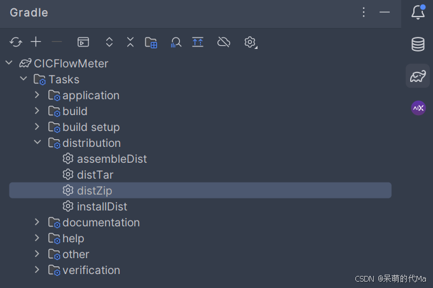Expand the other task group
Image resolution: width=433 pixels, height=288 pixels.
click(x=37, y=254)
